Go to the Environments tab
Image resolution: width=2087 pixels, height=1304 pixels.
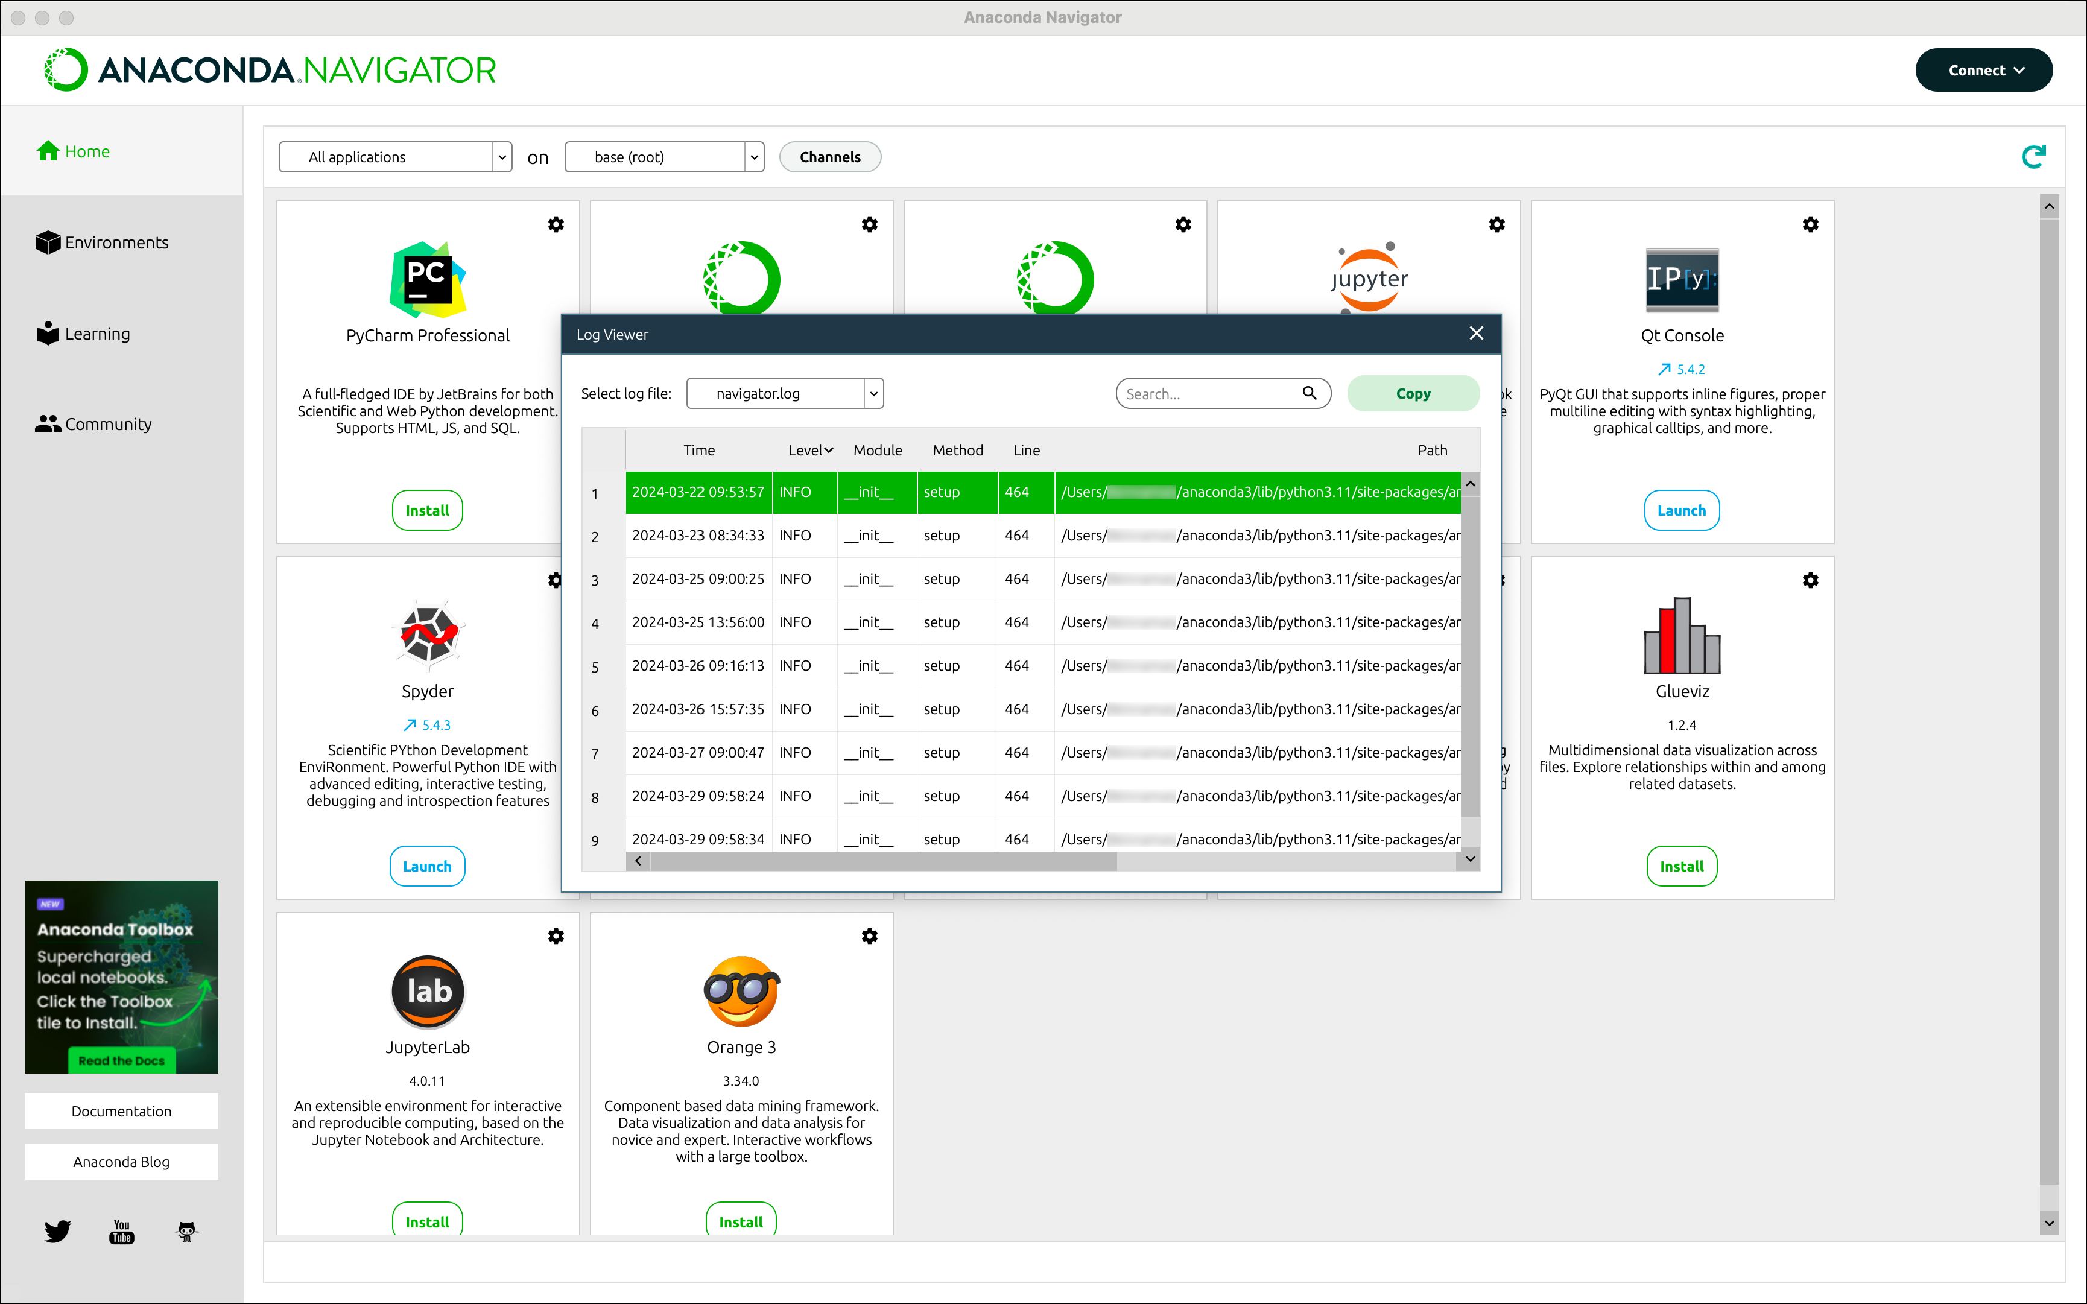pyautogui.click(x=103, y=242)
